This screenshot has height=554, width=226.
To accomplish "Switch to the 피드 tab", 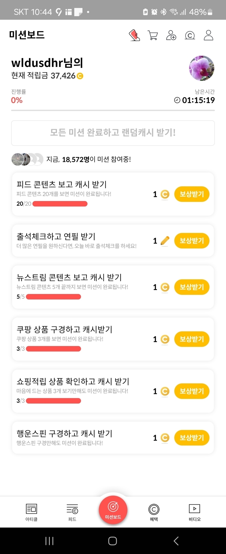I will pyautogui.click(x=72, y=512).
